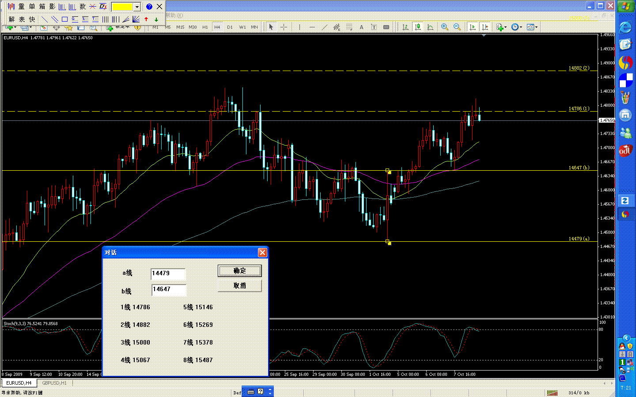Select the text A tool
636x397 pixels.
point(361,27)
